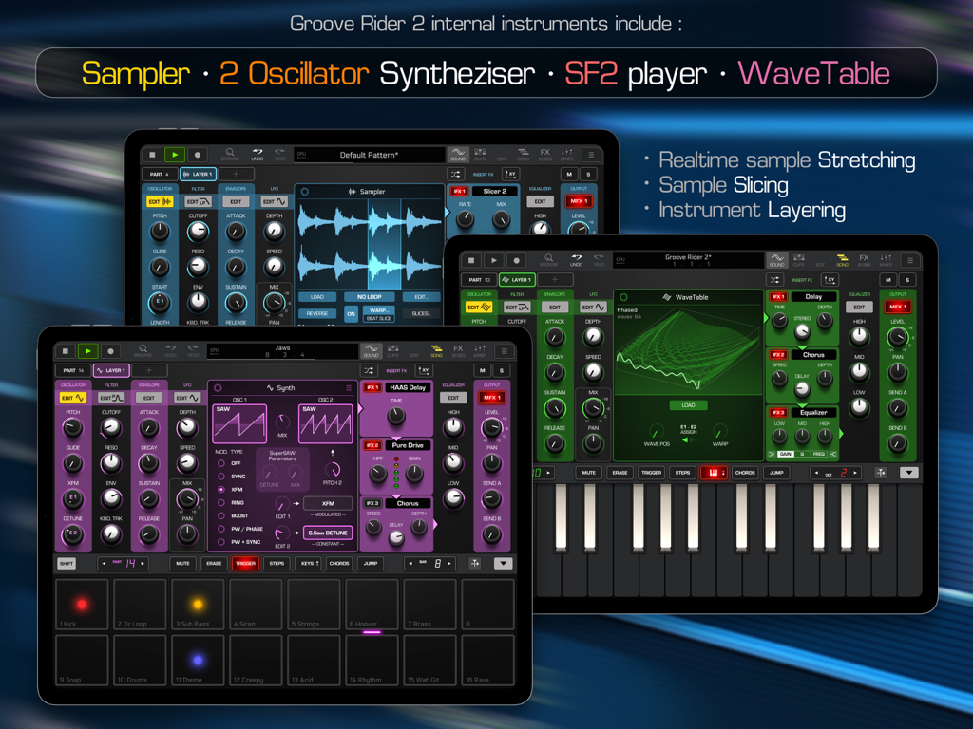Image resolution: width=973 pixels, height=729 pixels.
Task: Open the Browse panel with the magnifier icon
Action: [x=142, y=351]
